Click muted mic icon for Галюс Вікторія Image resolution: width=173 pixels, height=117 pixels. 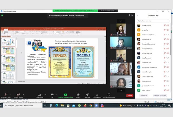165,72
